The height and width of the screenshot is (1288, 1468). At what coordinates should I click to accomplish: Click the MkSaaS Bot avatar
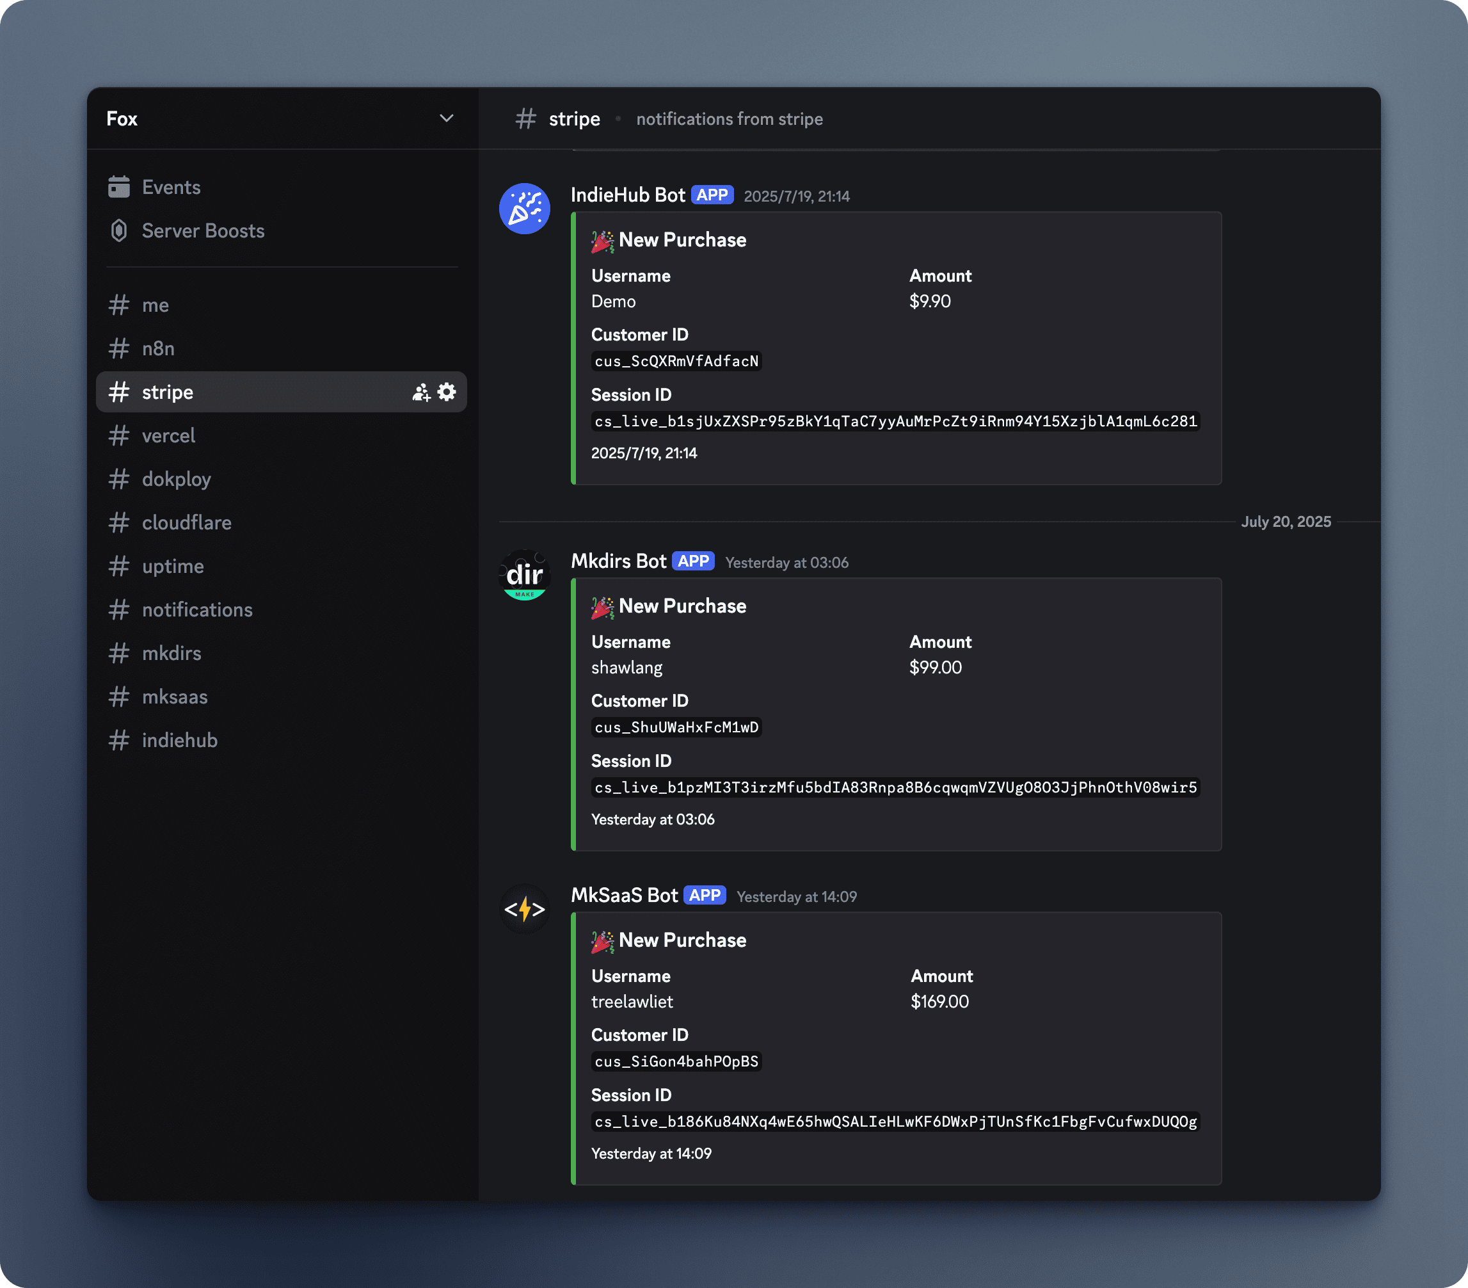coord(524,909)
